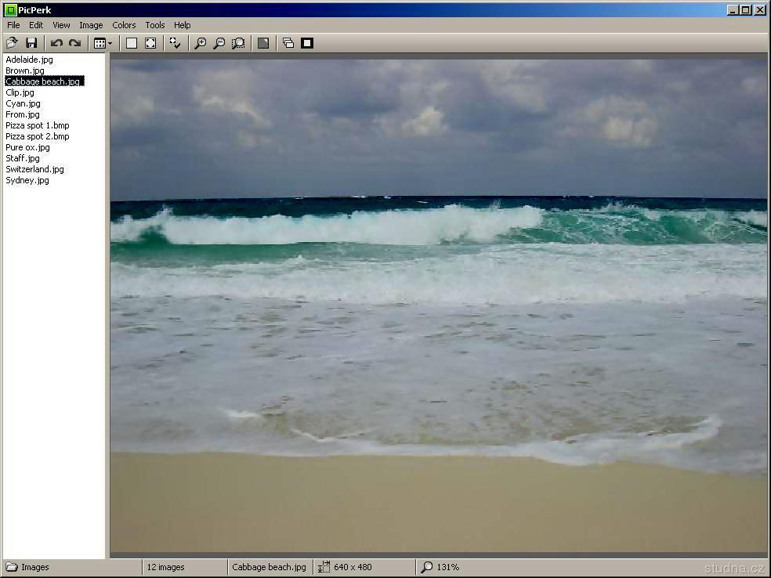Zoom out with the magnifier minus icon
This screenshot has width=771, height=578.
click(x=219, y=43)
